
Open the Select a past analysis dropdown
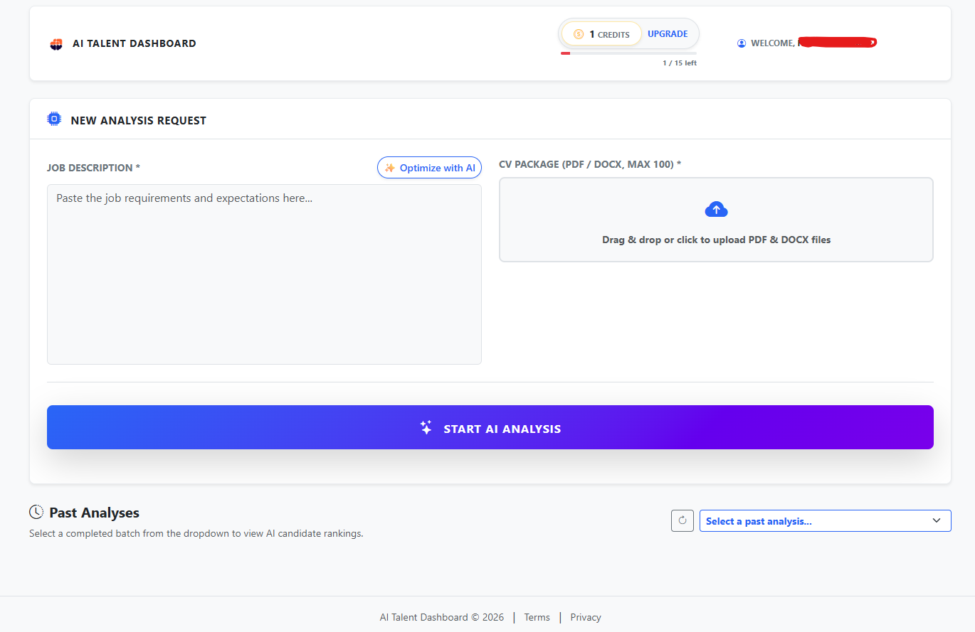[825, 520]
